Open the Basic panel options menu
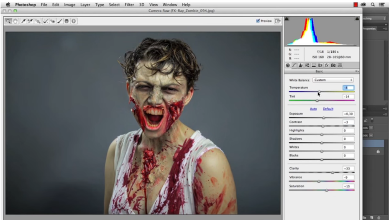This screenshot has height=220, width=389. (x=357, y=72)
